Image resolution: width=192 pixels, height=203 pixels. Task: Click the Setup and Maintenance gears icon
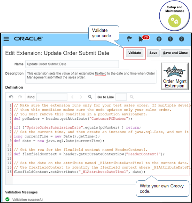coord(175,21)
